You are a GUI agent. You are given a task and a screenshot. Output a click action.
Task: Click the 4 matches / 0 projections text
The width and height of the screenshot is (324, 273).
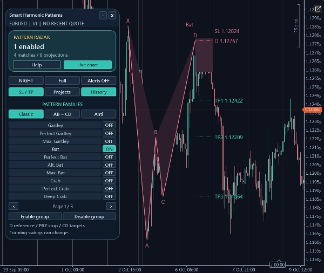[x=40, y=55]
